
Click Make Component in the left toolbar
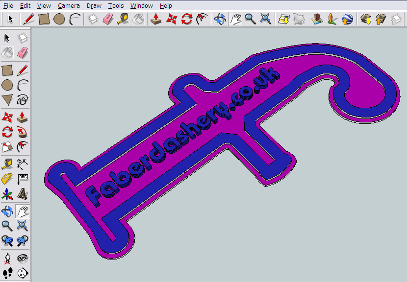pos(23,38)
